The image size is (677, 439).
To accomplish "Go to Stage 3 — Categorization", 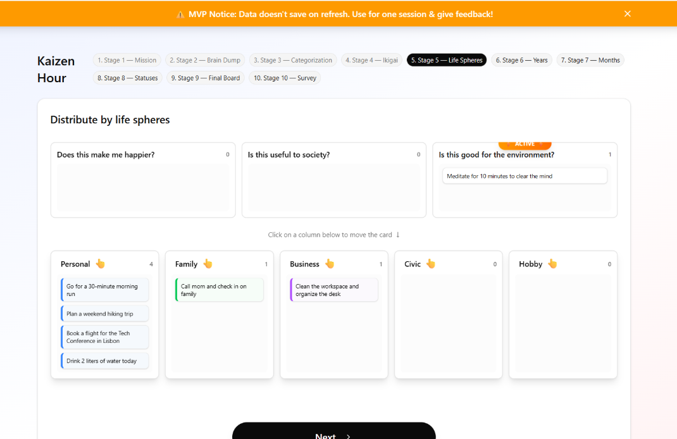I will click(x=293, y=60).
